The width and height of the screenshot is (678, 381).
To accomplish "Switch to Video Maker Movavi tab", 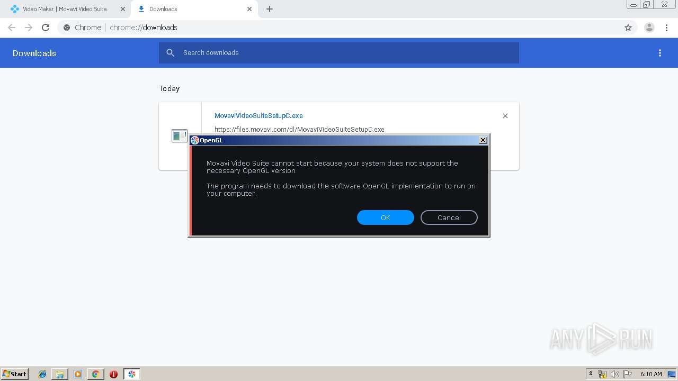I will pyautogui.click(x=65, y=9).
